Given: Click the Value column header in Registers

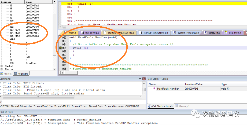Looking at the screenshot, I should click(x=39, y=2).
